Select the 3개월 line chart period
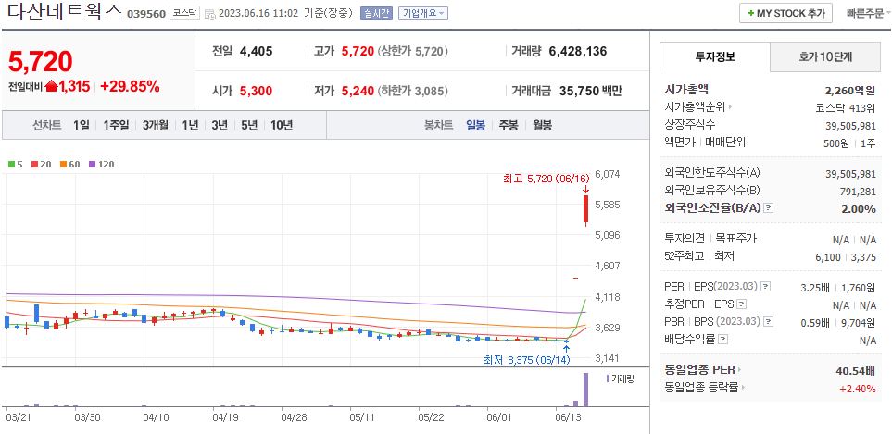Image resolution: width=892 pixels, height=434 pixels. (156, 126)
